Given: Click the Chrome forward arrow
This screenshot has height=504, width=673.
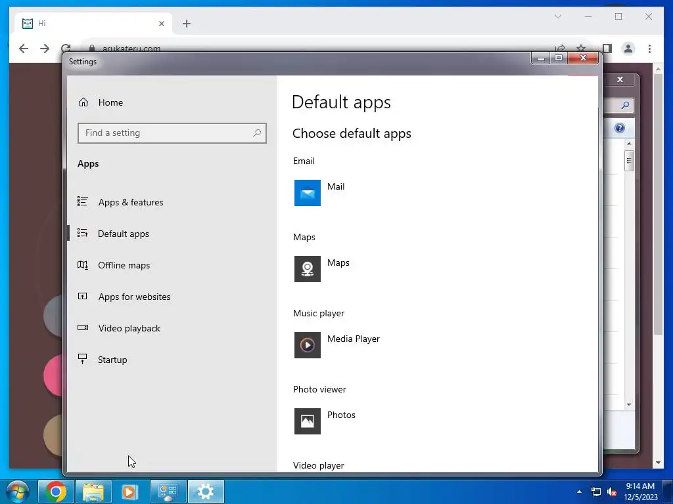Looking at the screenshot, I should point(45,49).
